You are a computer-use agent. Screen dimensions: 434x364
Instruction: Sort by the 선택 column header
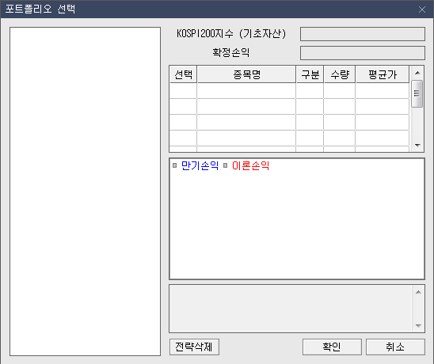[183, 74]
